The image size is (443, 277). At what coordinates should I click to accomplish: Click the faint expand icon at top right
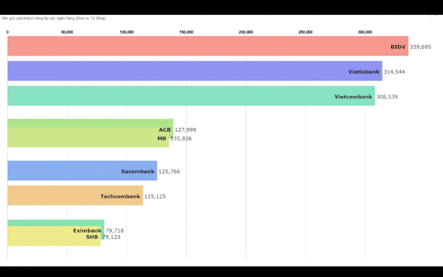(x=430, y=22)
